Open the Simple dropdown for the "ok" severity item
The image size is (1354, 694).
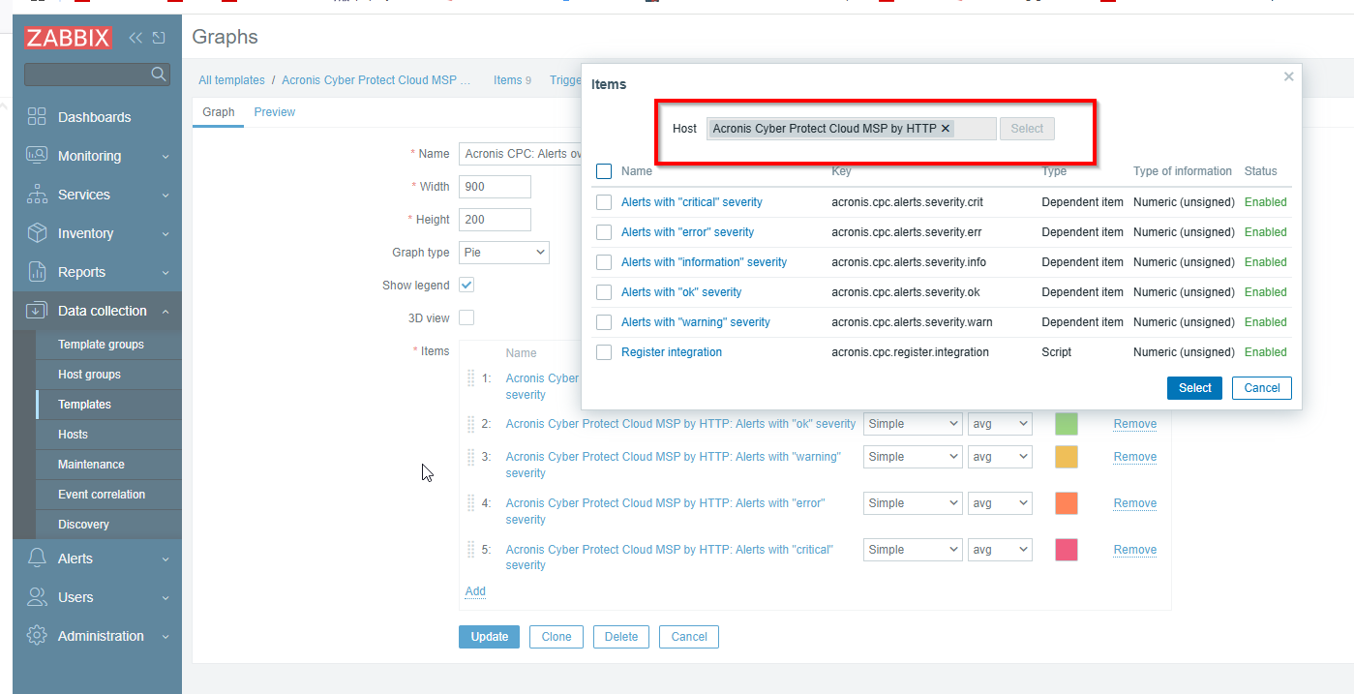[x=913, y=424]
